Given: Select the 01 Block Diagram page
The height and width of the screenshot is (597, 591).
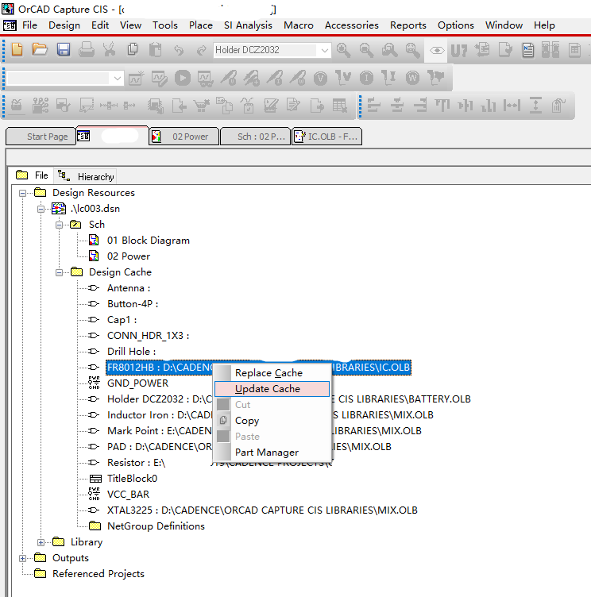Looking at the screenshot, I should tap(149, 241).
